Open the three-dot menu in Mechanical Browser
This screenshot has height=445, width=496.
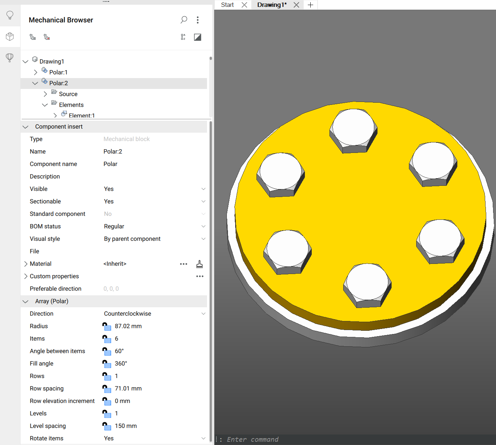click(198, 20)
